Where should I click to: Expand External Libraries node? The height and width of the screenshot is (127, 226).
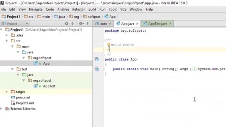point(1,109)
